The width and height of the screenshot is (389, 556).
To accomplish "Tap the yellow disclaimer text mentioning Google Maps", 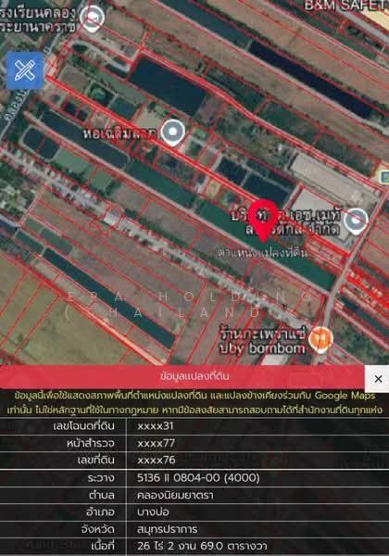I will click(194, 403).
